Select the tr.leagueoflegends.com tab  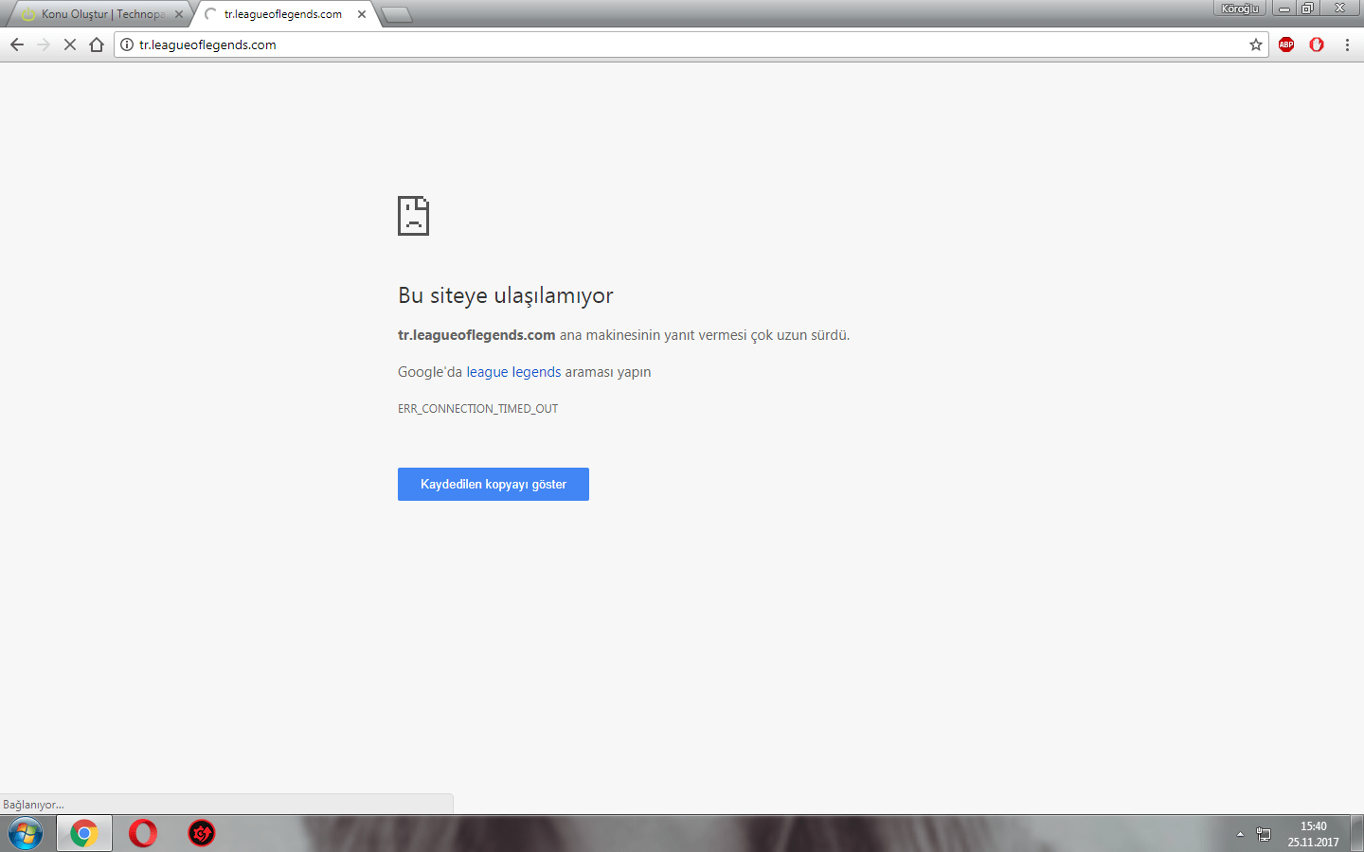282,14
